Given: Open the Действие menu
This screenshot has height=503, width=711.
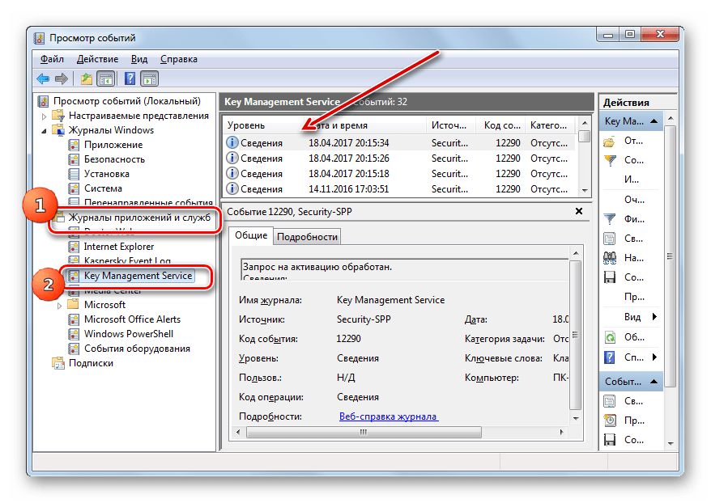Looking at the screenshot, I should [x=97, y=59].
